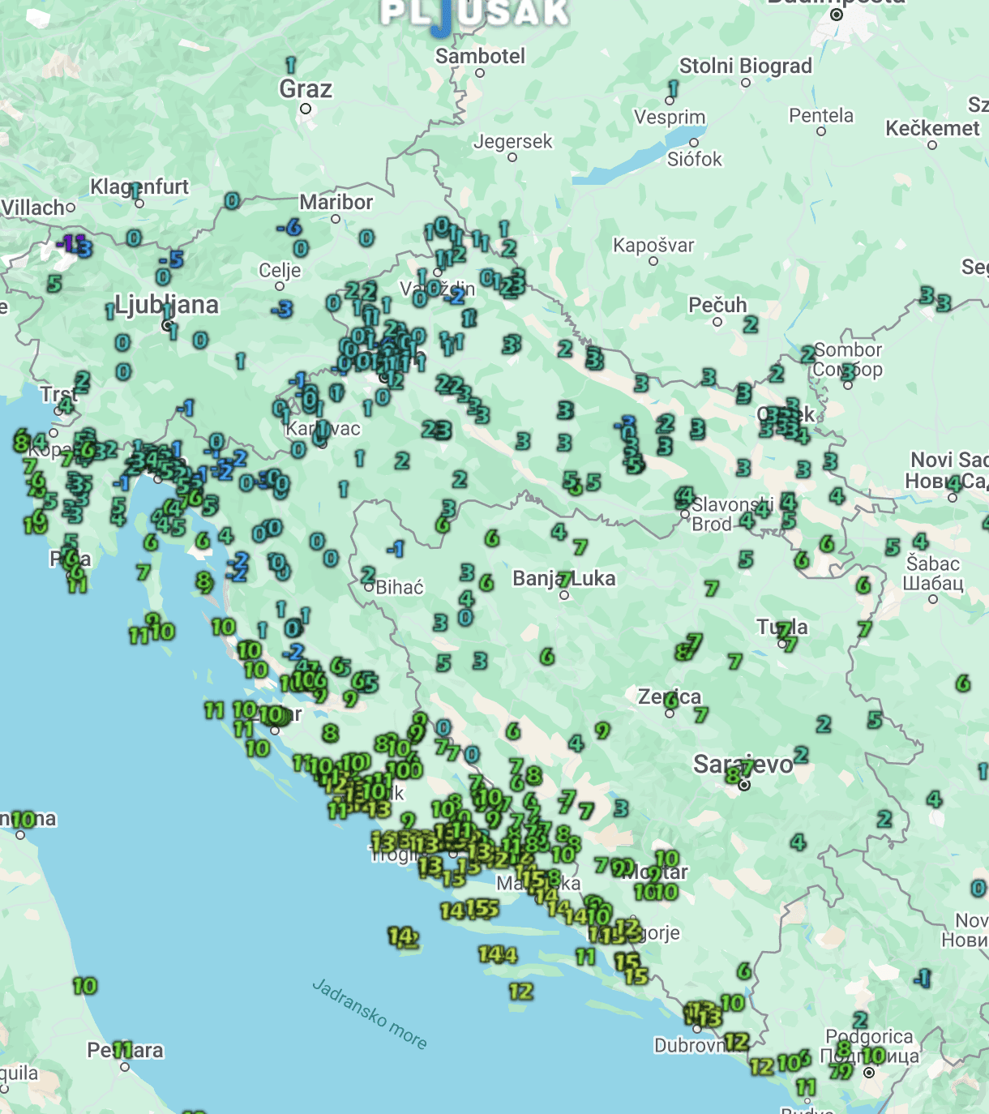Click the Kapošvar town label
The height and width of the screenshot is (1114, 989).
coord(653,246)
